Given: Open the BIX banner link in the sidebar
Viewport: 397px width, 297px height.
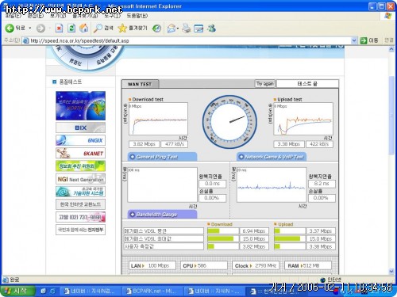Looking at the screenshot, I should pos(80,128).
